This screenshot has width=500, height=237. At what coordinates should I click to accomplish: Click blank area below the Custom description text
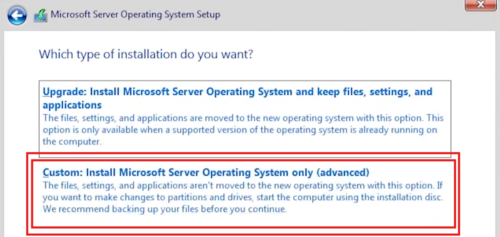pos(242,221)
